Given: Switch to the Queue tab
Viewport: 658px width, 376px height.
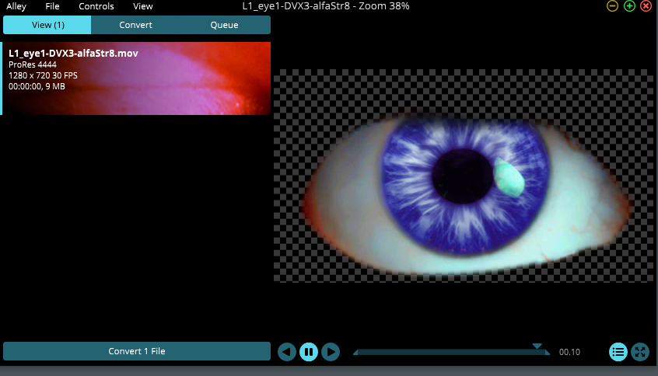Looking at the screenshot, I should click(x=224, y=25).
